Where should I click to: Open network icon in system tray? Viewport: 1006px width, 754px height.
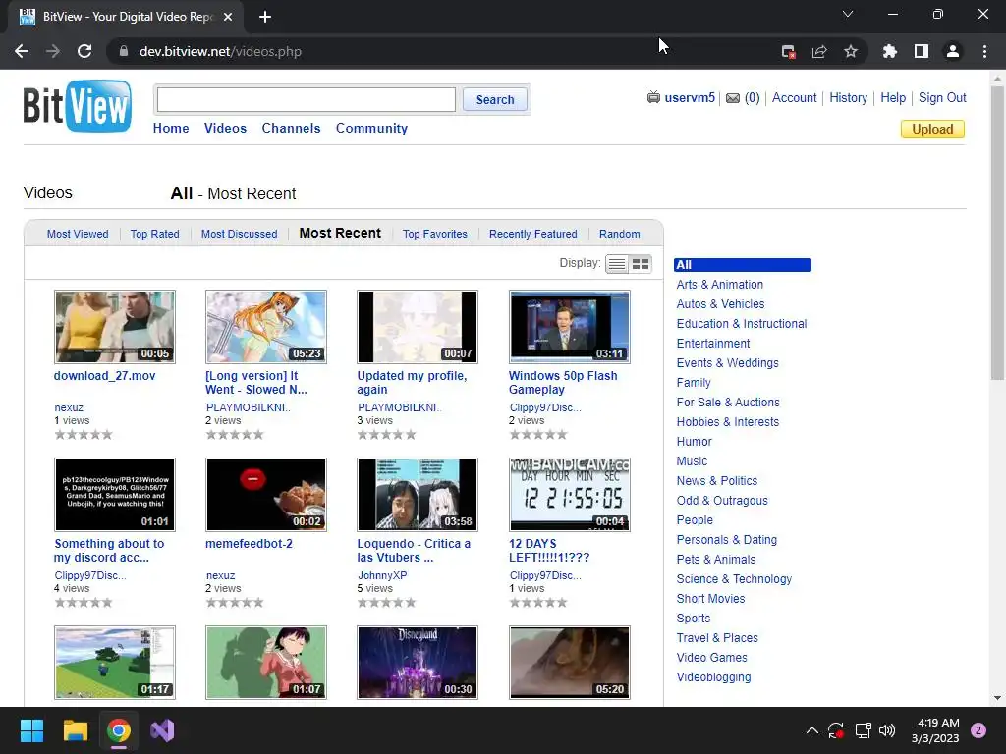[863, 730]
